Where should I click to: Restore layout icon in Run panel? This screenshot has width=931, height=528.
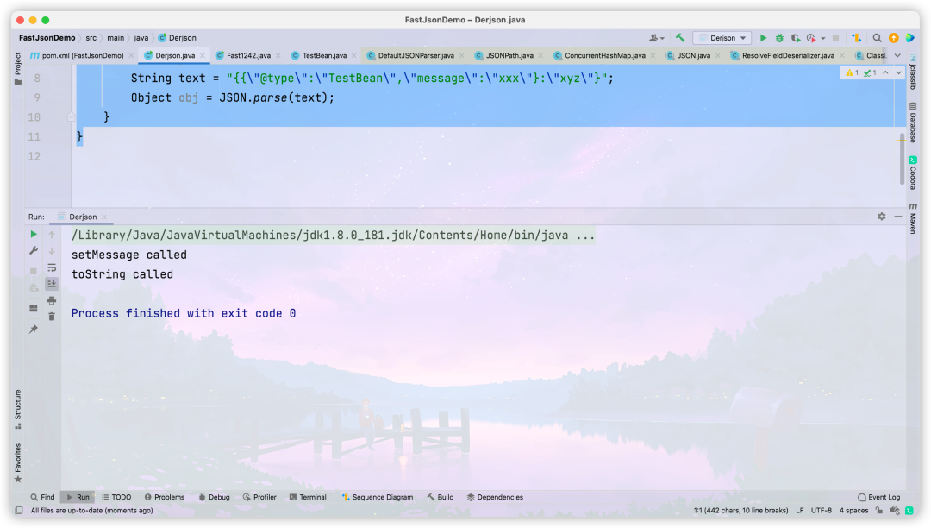[34, 308]
